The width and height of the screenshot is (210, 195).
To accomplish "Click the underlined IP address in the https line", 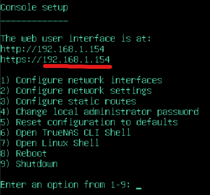I will point(77,59).
